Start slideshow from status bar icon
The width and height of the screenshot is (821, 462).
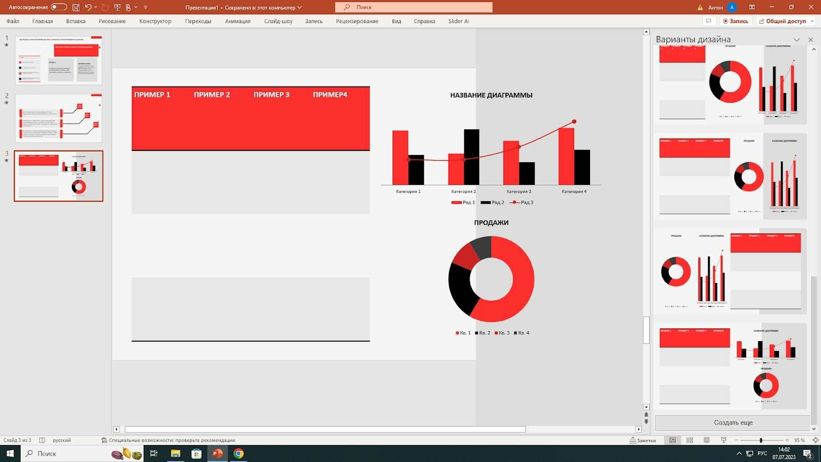(x=724, y=440)
